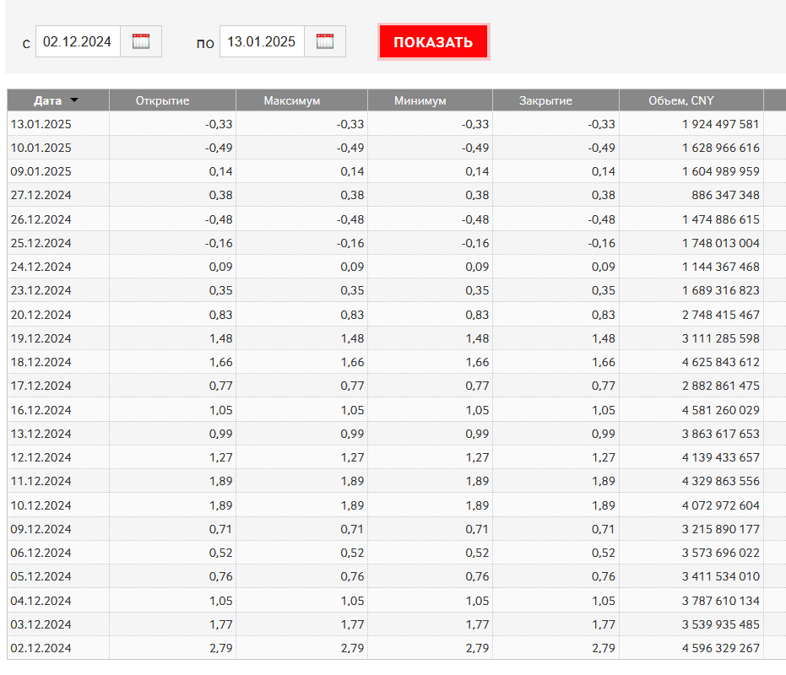Click volume value 1 604 989 959
Image resolution: width=786 pixels, height=675 pixels.
(720, 171)
